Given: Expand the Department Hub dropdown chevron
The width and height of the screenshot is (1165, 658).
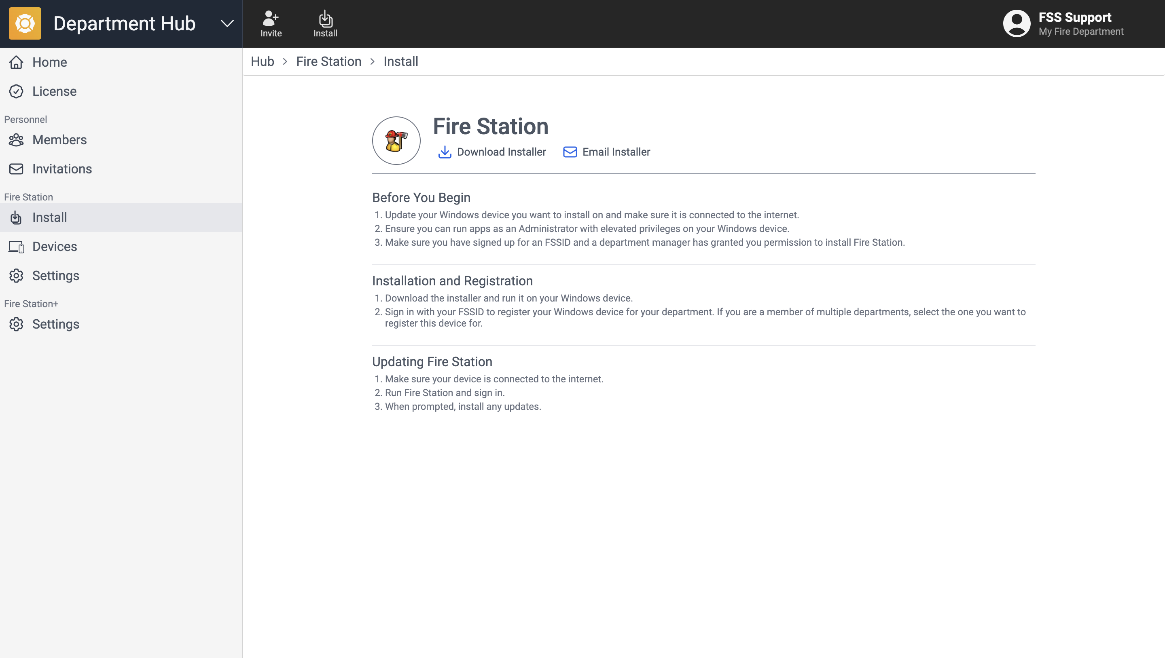Looking at the screenshot, I should 227,23.
